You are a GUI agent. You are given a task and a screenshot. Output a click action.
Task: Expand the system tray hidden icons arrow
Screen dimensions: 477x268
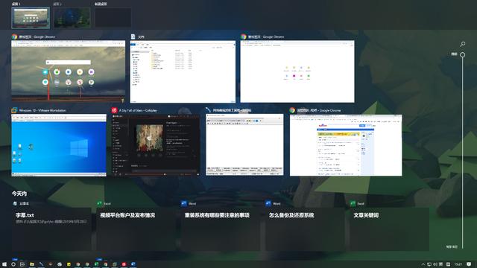click(x=423, y=264)
